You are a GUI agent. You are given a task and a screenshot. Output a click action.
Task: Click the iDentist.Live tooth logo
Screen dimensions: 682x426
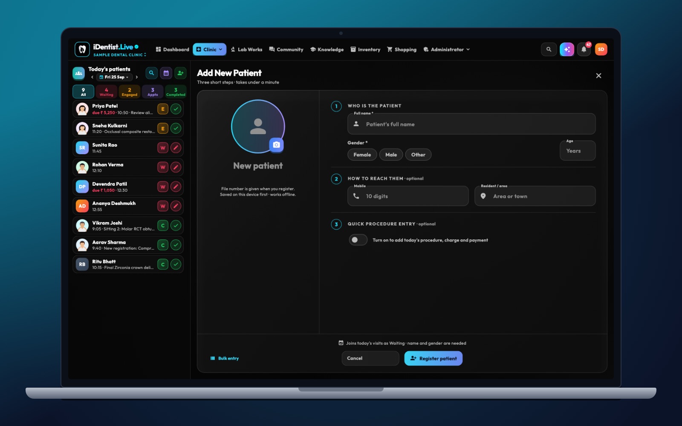[82, 49]
